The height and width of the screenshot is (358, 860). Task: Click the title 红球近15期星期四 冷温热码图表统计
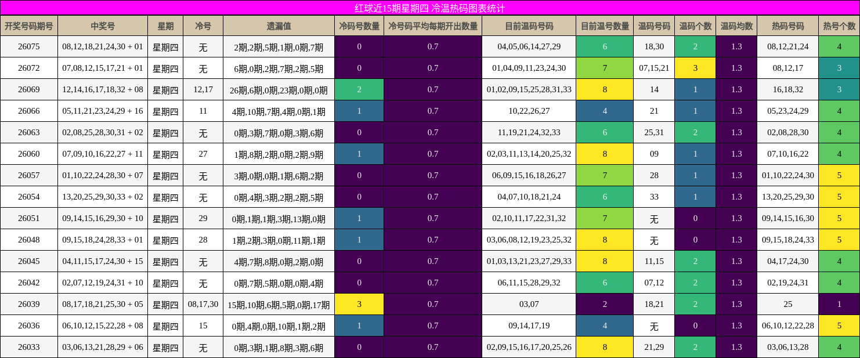click(x=430, y=8)
